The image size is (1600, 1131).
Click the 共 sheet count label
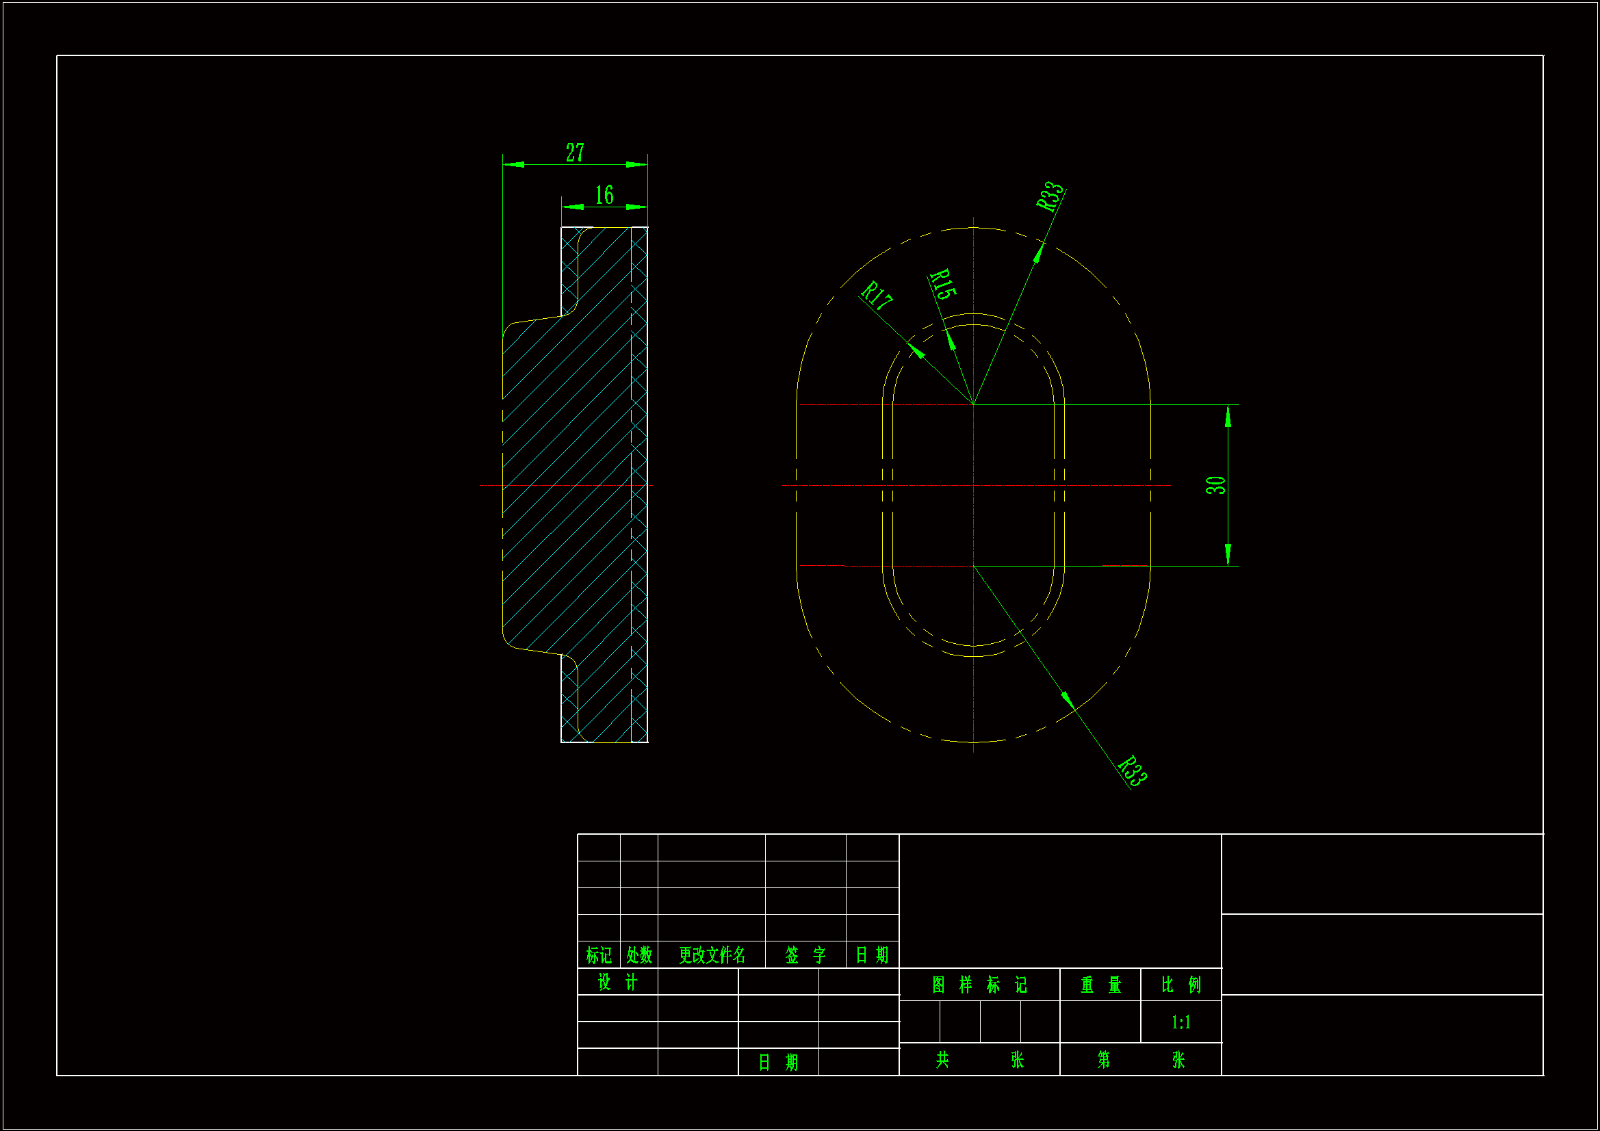click(942, 1060)
